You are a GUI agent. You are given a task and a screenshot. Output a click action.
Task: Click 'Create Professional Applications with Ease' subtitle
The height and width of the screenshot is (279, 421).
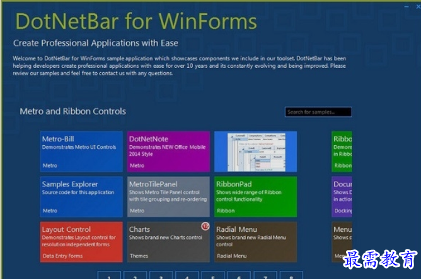pyautogui.click(x=96, y=43)
